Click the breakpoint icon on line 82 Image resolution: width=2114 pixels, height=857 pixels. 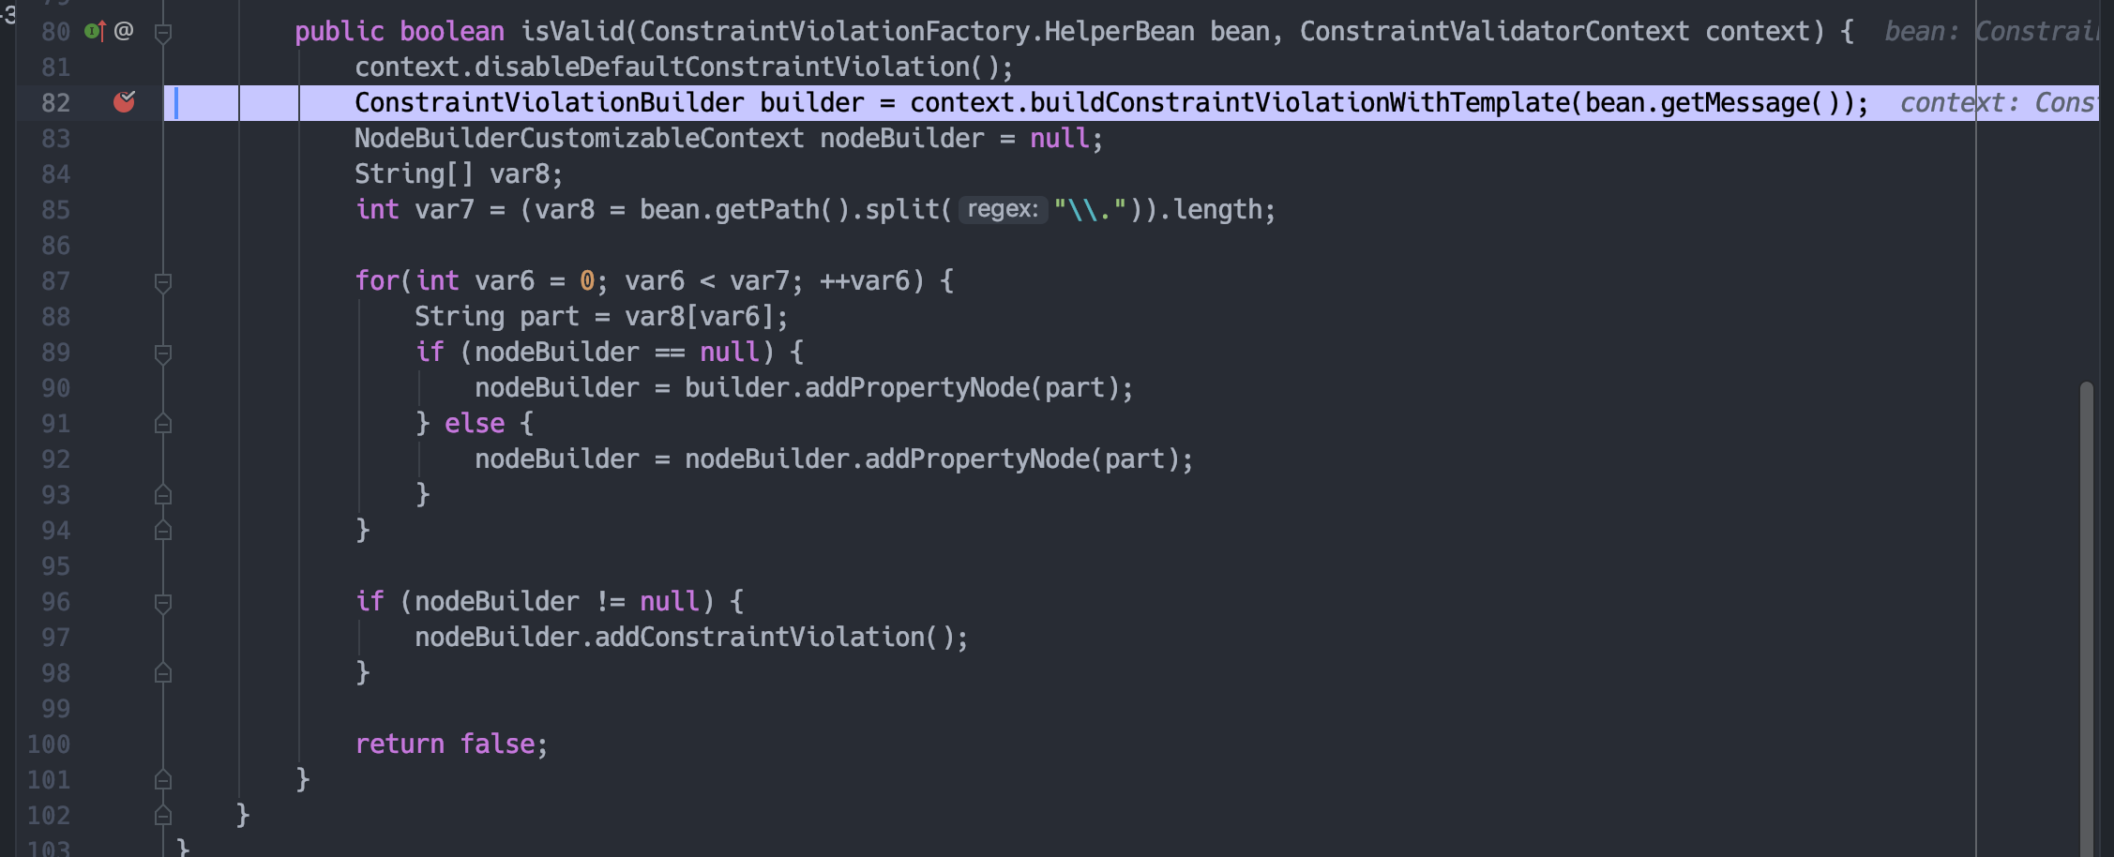(x=124, y=101)
